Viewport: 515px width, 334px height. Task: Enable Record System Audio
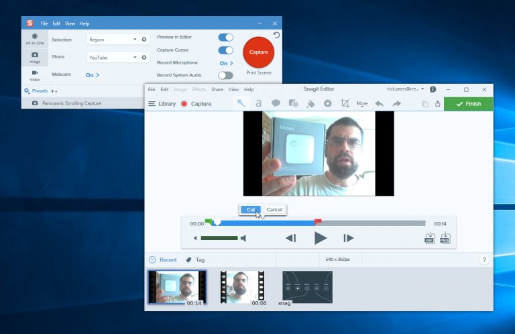click(225, 75)
